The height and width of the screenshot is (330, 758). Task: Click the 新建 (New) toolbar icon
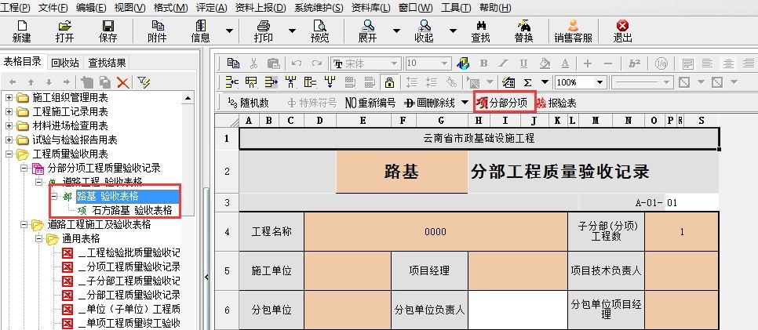click(x=21, y=31)
